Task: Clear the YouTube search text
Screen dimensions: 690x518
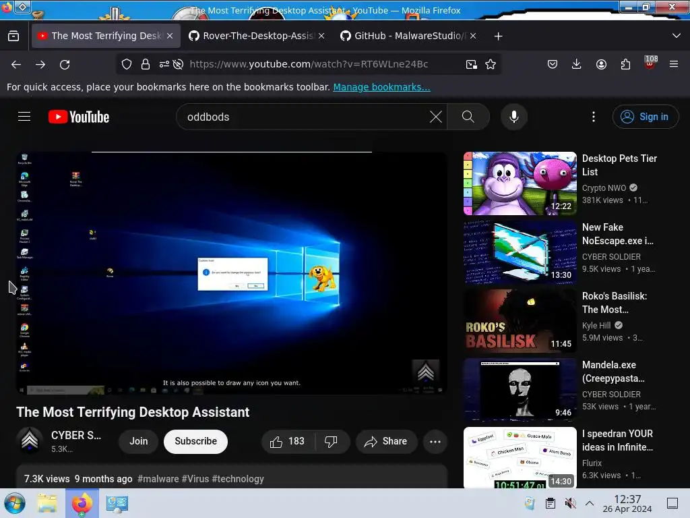Action: [436, 117]
